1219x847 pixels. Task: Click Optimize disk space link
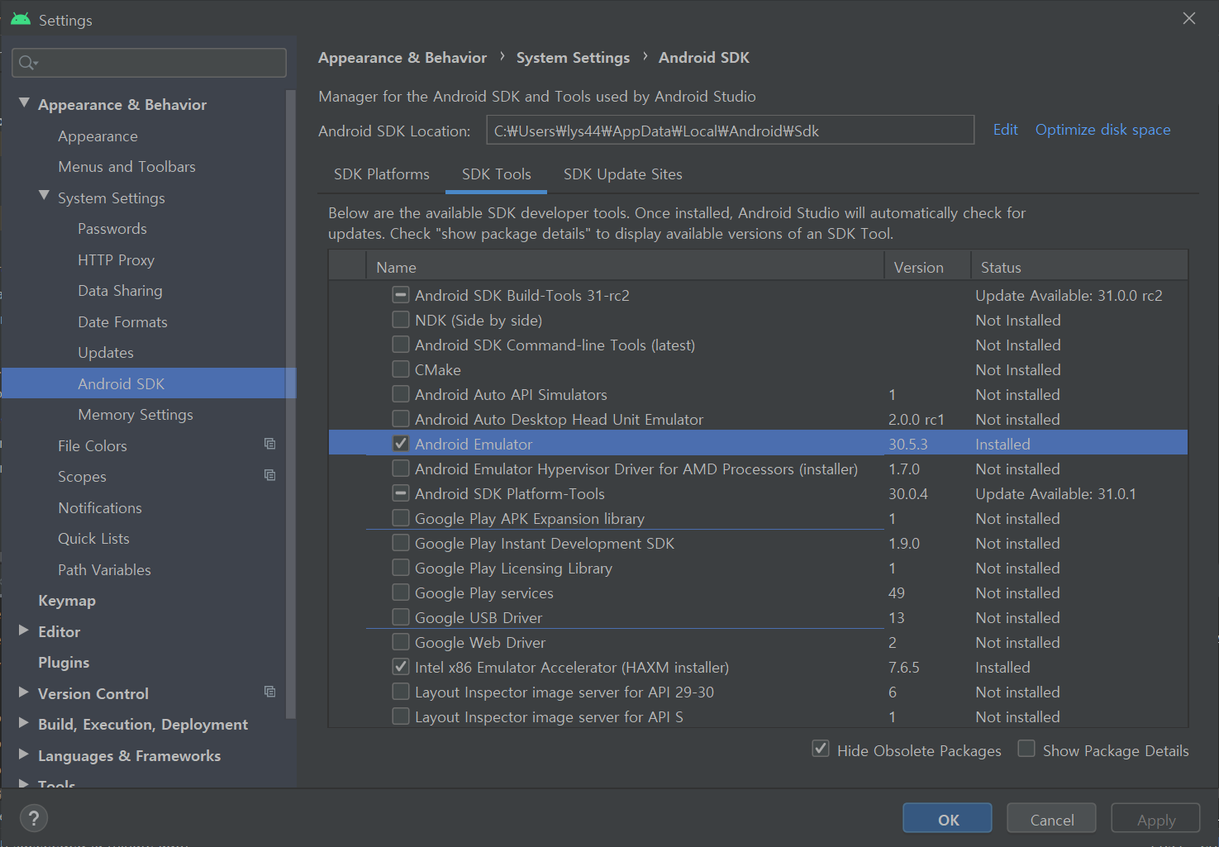[1102, 130]
